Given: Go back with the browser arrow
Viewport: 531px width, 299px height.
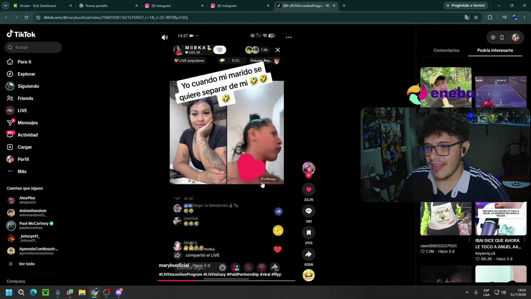Looking at the screenshot, I should coord(6,17).
